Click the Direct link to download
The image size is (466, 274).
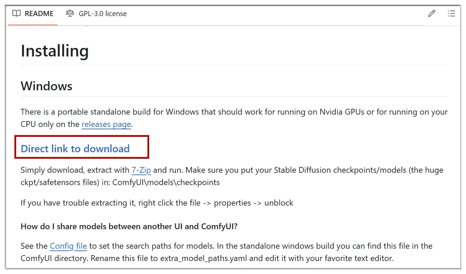coord(75,148)
